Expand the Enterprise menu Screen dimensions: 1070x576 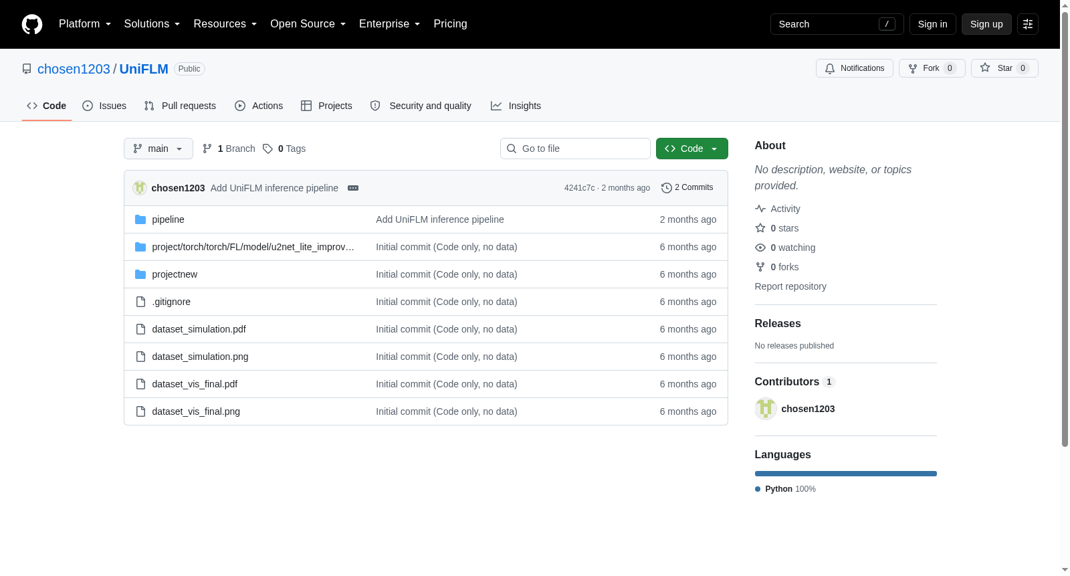(x=390, y=24)
